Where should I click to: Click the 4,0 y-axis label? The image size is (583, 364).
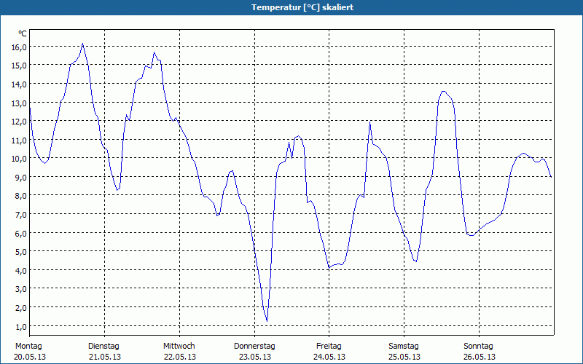(20, 271)
